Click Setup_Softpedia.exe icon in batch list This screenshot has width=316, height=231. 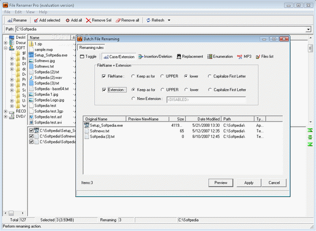[87, 125]
